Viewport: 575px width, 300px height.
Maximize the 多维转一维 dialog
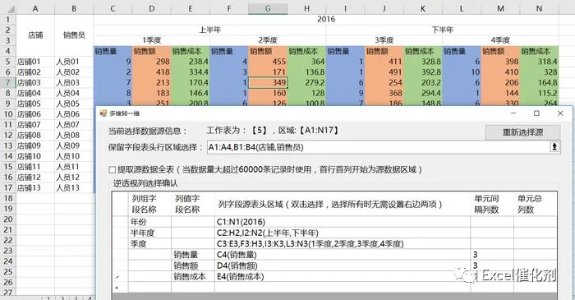[536, 113]
